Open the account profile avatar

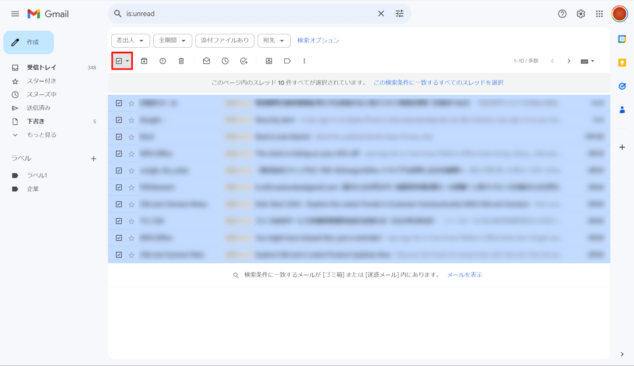(619, 14)
